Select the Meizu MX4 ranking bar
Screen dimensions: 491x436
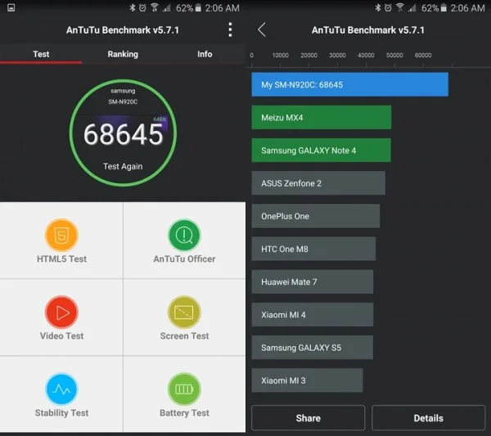(x=322, y=117)
